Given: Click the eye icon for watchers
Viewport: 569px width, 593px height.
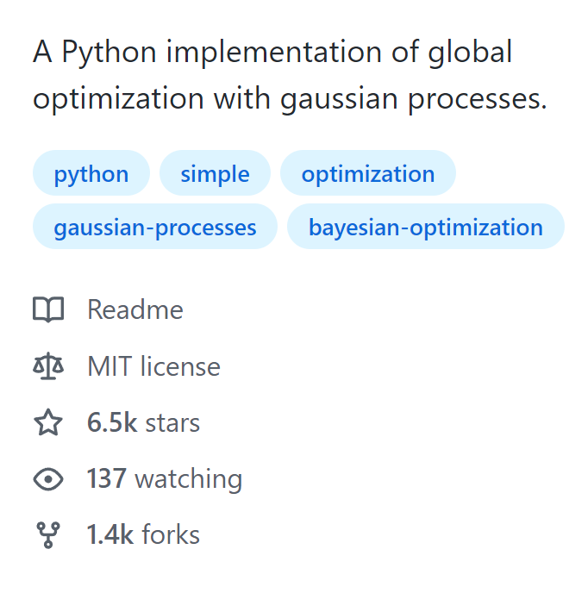Looking at the screenshot, I should click(48, 479).
